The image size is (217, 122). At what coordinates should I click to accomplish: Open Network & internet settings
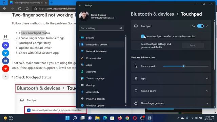(x=101, y=51)
